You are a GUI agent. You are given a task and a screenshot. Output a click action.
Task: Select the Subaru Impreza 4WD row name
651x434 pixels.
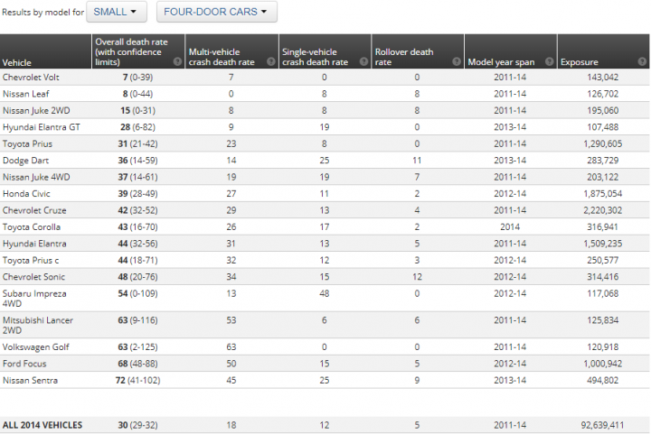[x=34, y=298]
